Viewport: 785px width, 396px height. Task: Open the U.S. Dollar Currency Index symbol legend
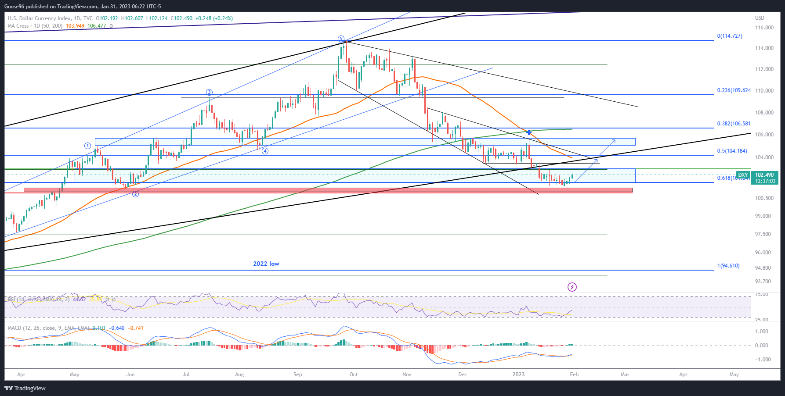pyautogui.click(x=50, y=18)
